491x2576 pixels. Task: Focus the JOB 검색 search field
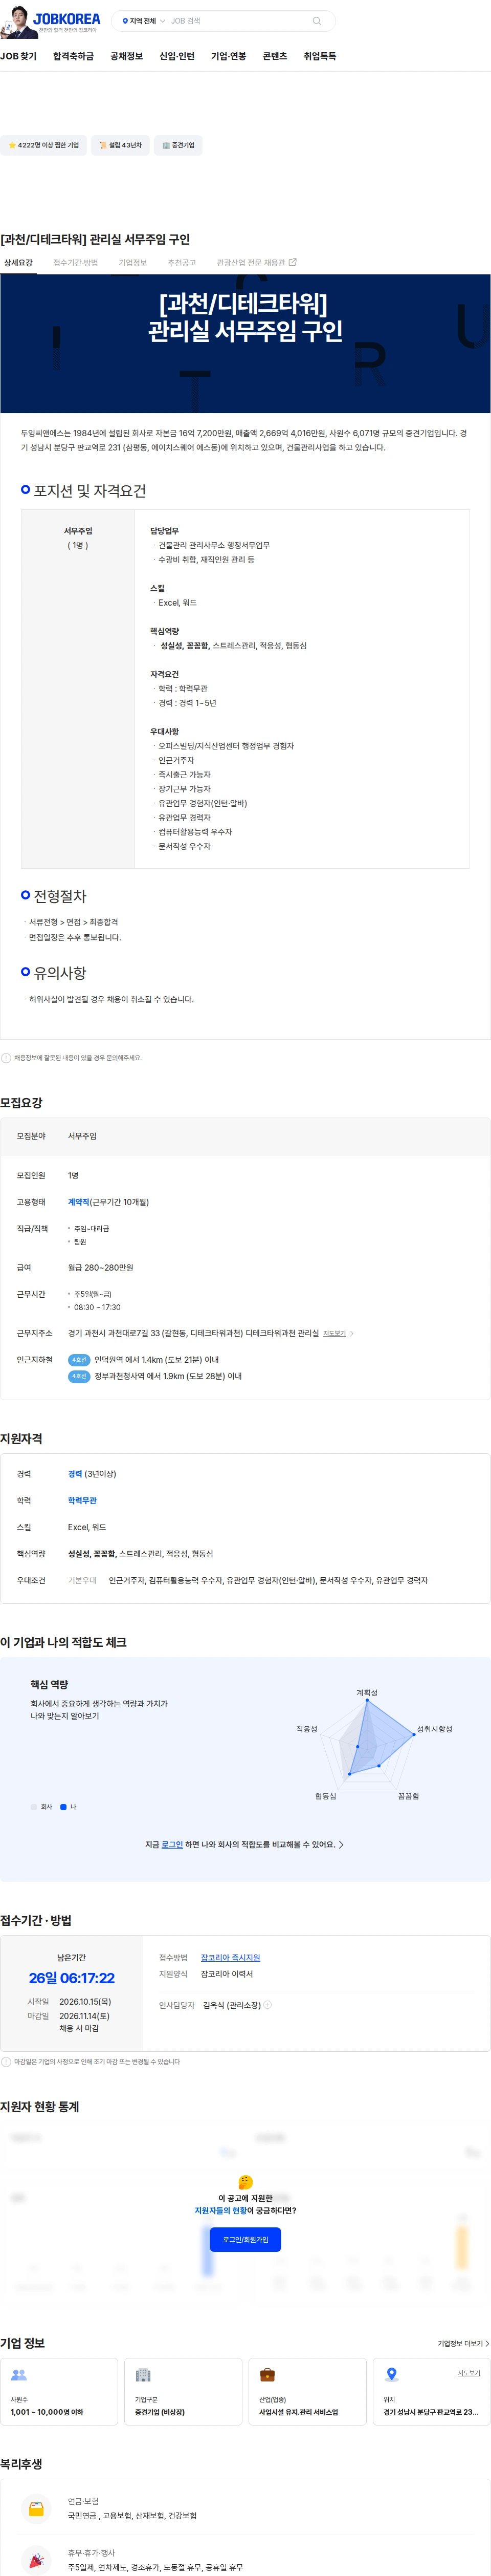(x=238, y=21)
